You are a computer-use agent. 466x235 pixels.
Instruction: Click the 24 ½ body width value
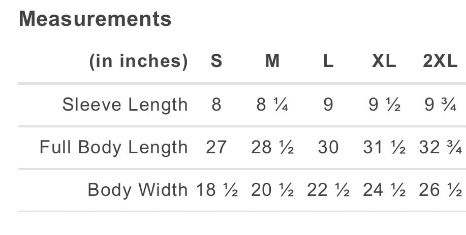pyautogui.click(x=384, y=190)
